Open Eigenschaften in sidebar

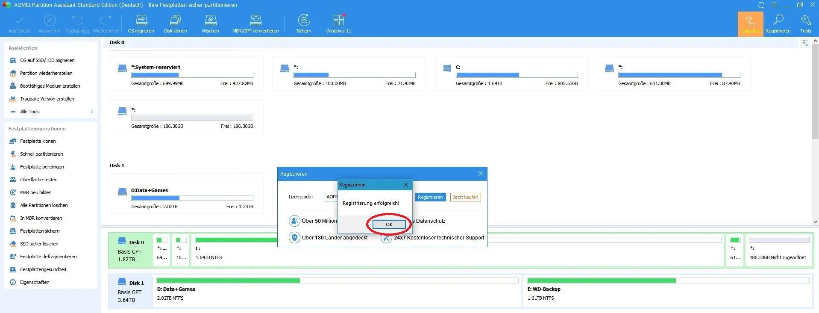tap(35, 282)
